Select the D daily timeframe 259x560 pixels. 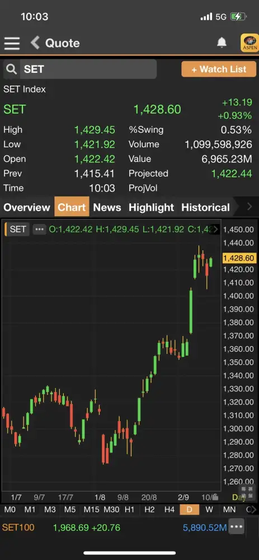[x=190, y=510]
